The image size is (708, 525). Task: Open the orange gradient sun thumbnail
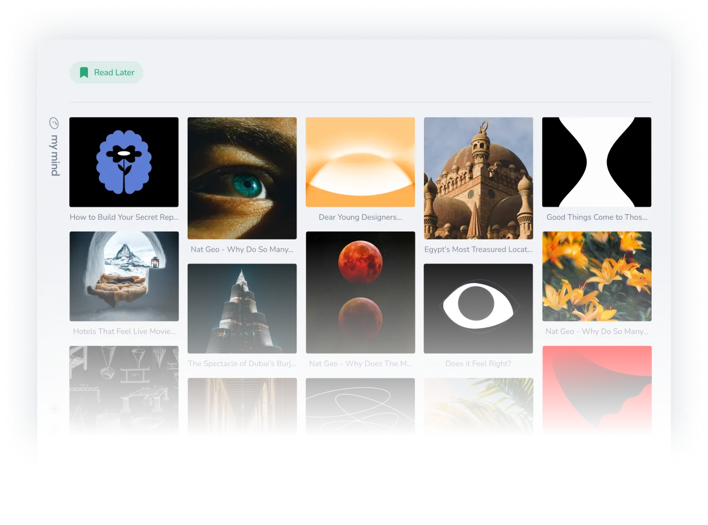tap(360, 162)
